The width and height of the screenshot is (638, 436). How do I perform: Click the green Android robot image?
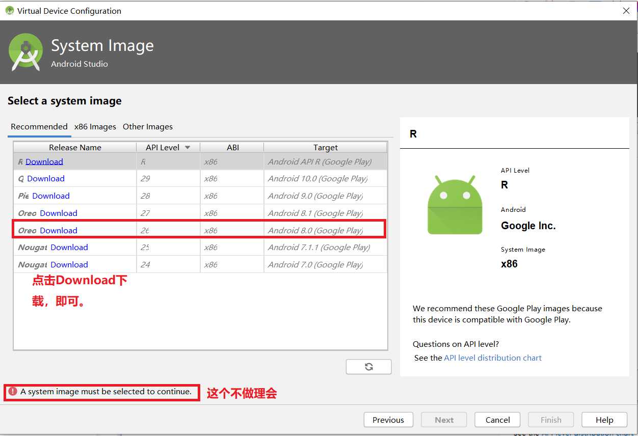pos(455,205)
